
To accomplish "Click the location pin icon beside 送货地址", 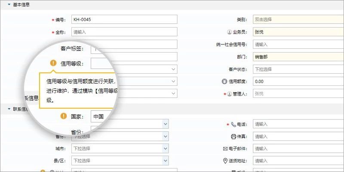I will coord(225,161).
